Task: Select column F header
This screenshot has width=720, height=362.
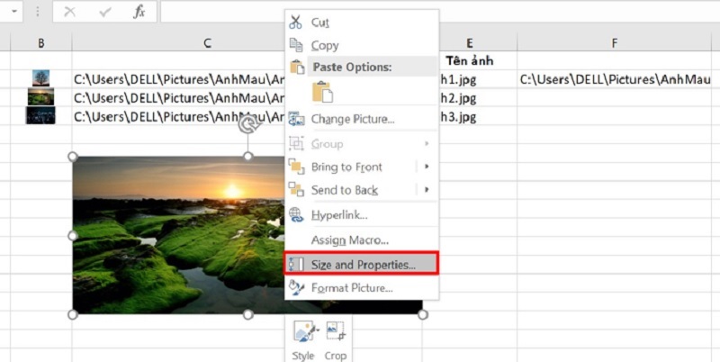Action: 614,43
